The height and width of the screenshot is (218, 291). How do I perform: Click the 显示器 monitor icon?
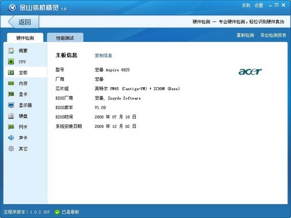11,105
